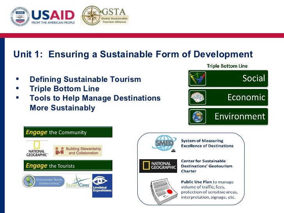Click System of Measuring Excellence of Destinations text
284x213 pixels.
point(207,143)
